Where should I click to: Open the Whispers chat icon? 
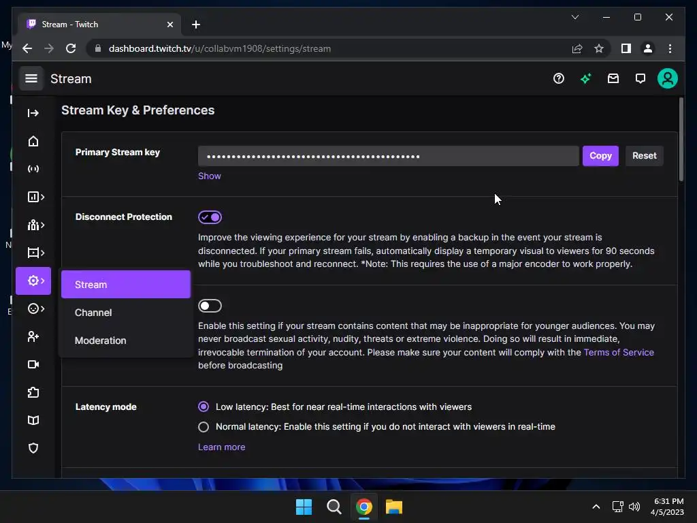pyautogui.click(x=640, y=79)
